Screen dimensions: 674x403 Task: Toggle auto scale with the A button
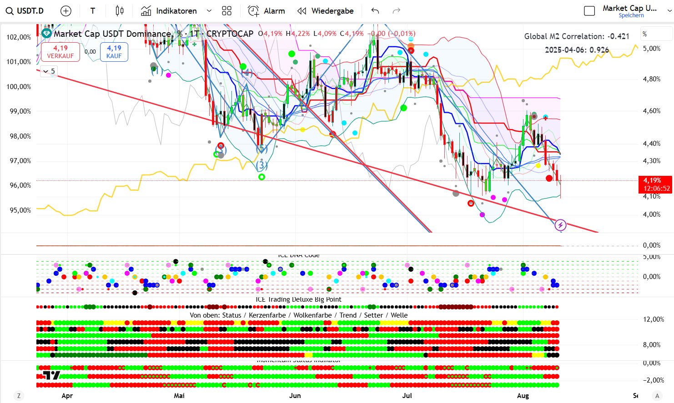[x=657, y=396]
